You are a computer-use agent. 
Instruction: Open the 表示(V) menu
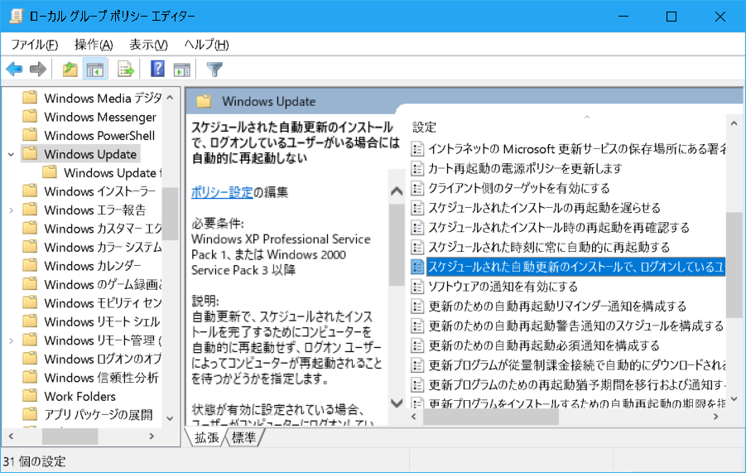[x=148, y=45]
